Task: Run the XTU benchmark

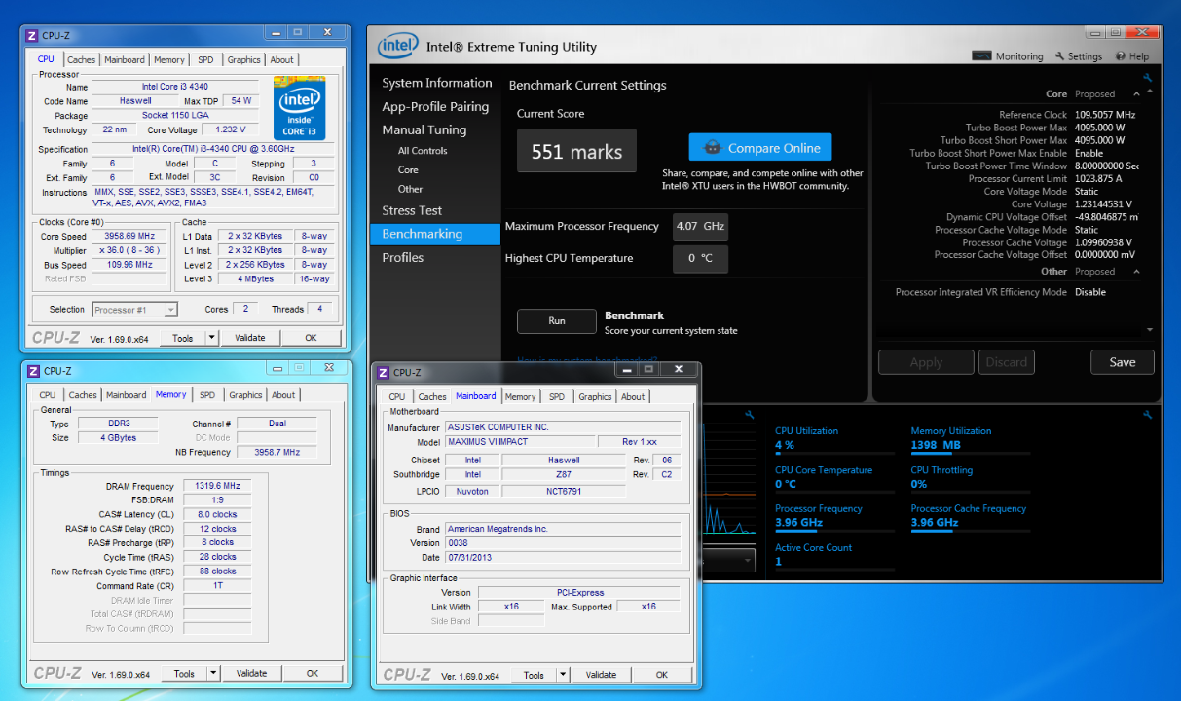Action: [x=556, y=321]
